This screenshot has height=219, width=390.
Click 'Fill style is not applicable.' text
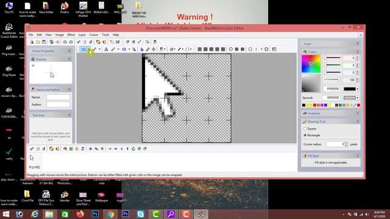pos(331,162)
